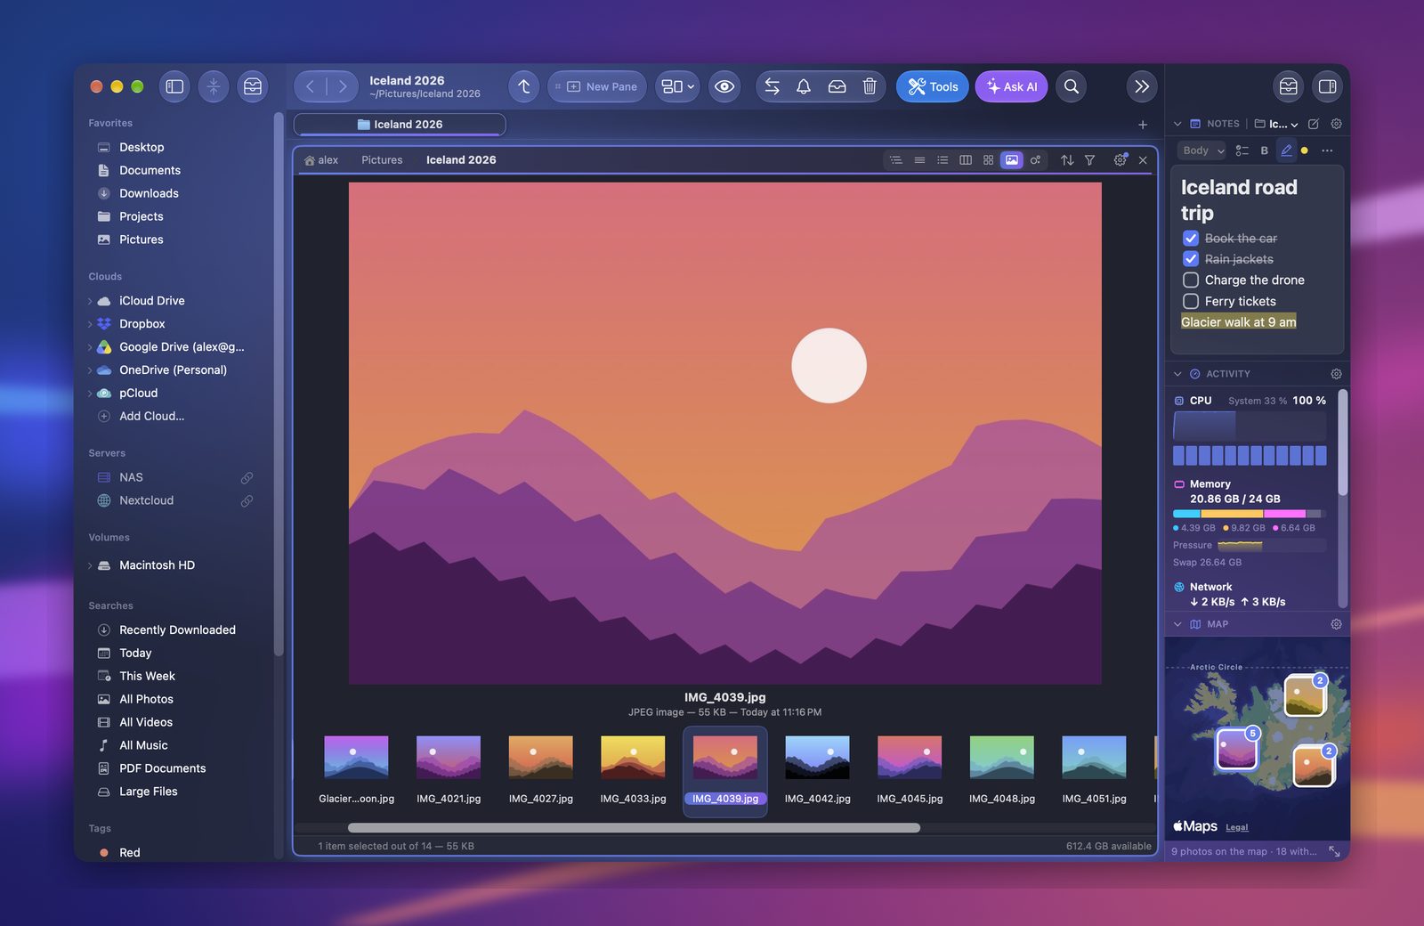Collapse the Activity panel section
Image resolution: width=1424 pixels, height=926 pixels.
coord(1177,374)
